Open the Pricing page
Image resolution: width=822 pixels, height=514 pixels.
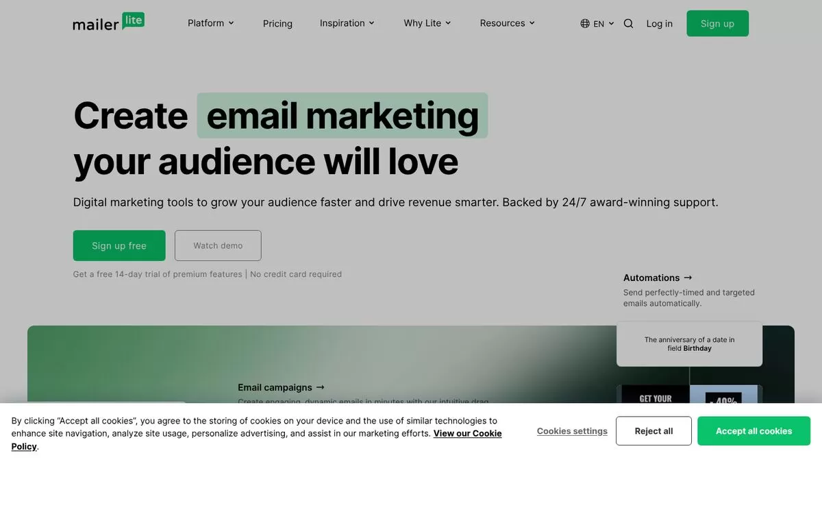(x=277, y=23)
